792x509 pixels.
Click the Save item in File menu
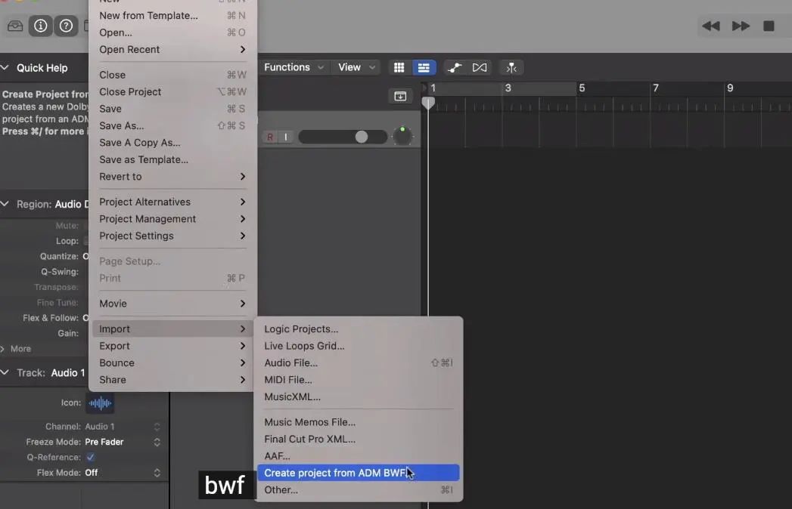coord(172,109)
